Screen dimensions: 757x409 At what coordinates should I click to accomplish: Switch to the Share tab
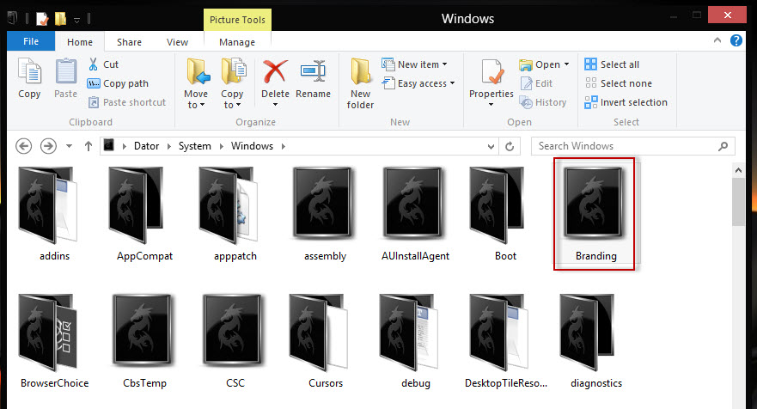pos(130,42)
